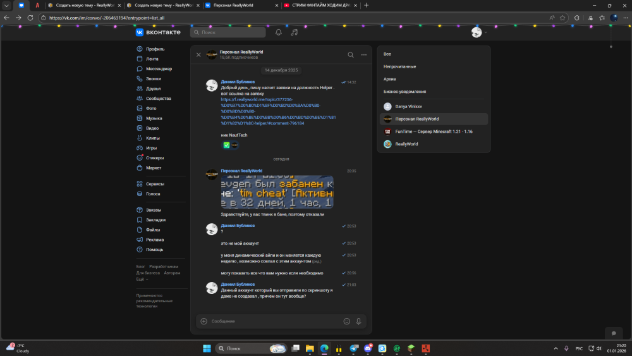Open the f.reallyworld.me topic link in message

[278, 111]
